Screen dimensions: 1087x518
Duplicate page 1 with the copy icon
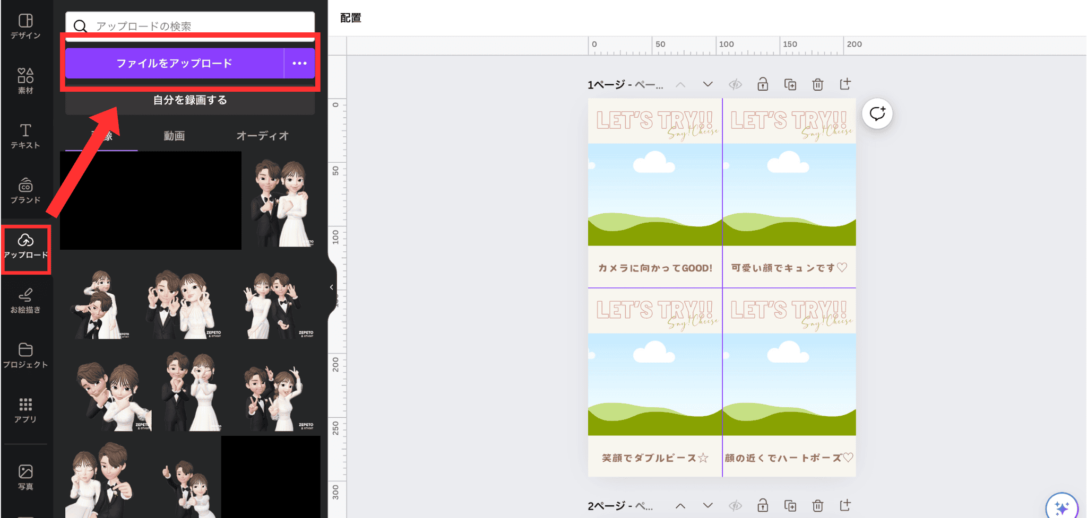click(790, 84)
